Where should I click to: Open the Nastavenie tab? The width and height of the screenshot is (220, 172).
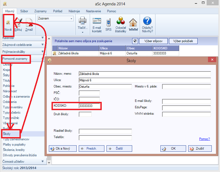(93, 11)
